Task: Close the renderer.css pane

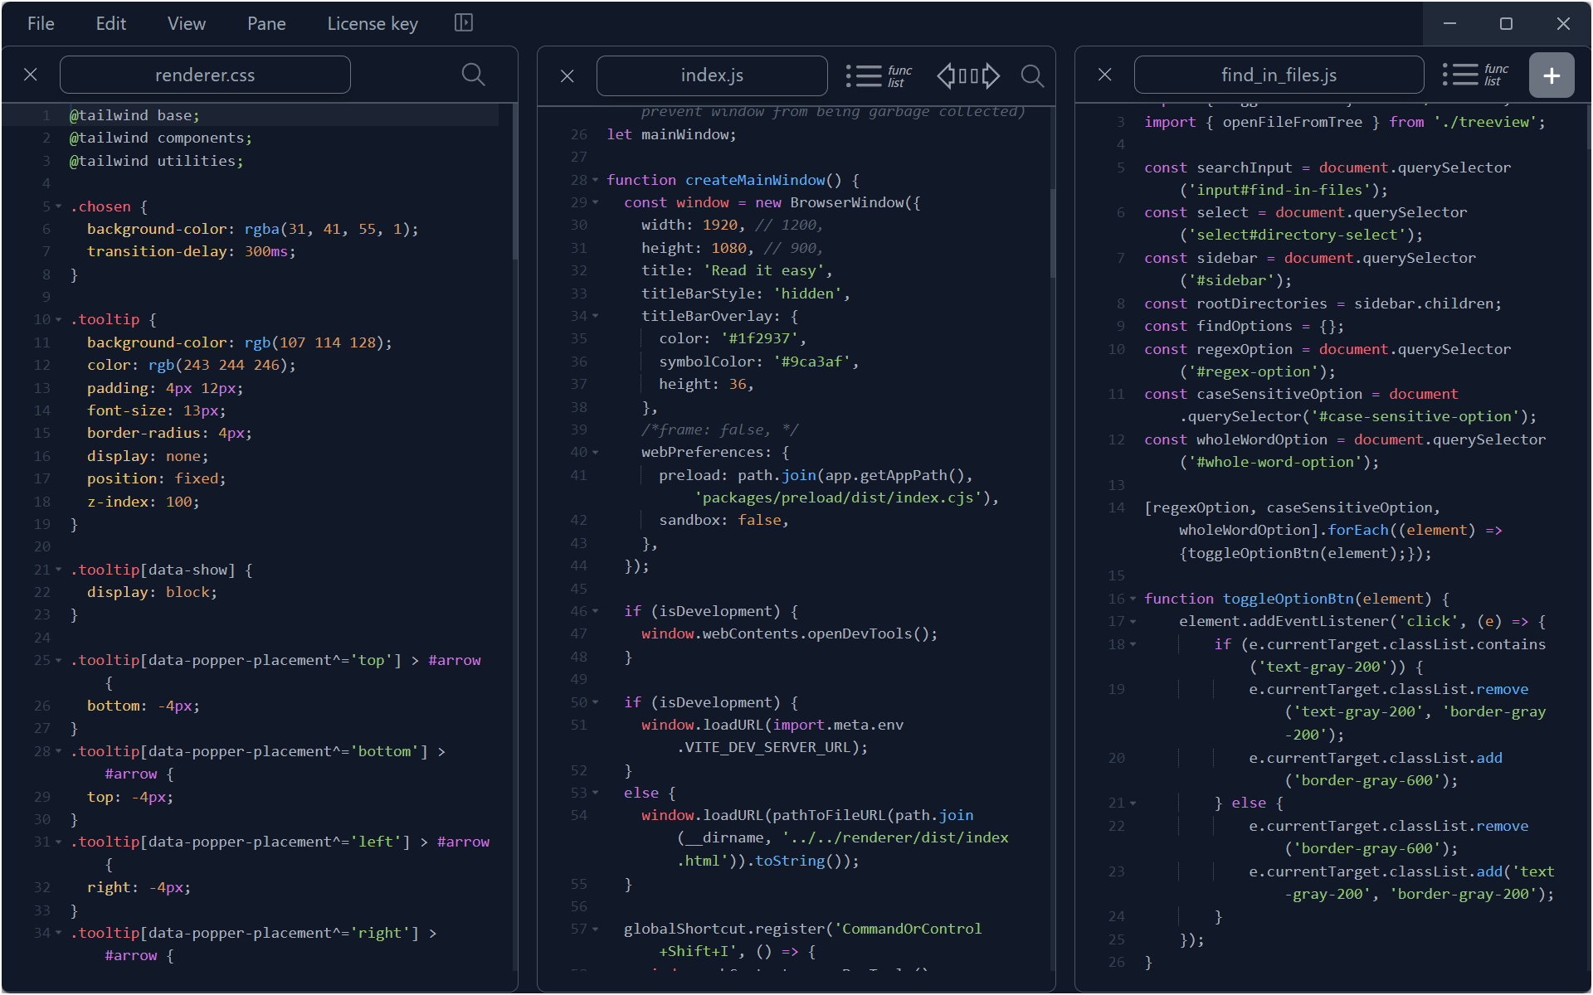Action: 31,75
